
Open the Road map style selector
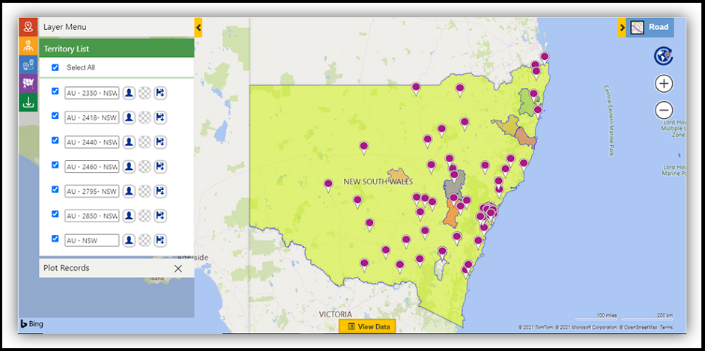tap(650, 28)
